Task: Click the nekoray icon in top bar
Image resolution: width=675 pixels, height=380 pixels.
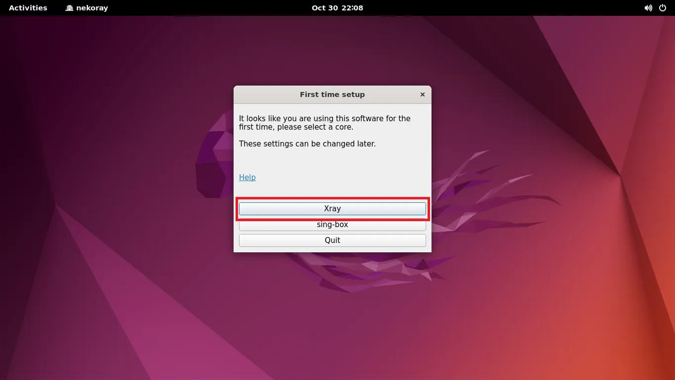Action: tap(69, 8)
